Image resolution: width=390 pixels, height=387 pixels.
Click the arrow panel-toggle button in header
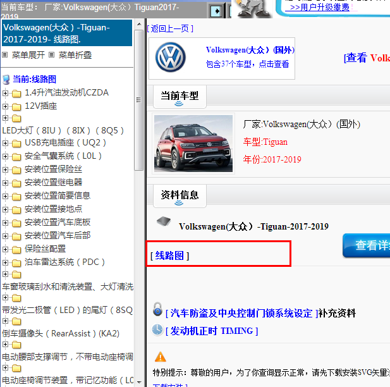(216, 11)
